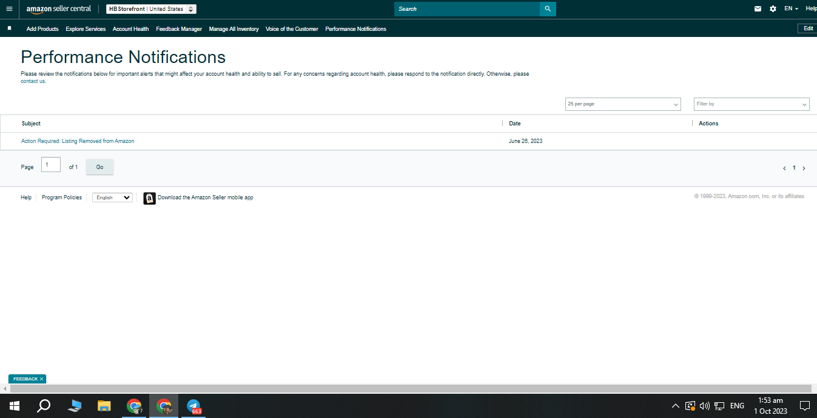Open the Windows Start menu
The height and width of the screenshot is (418, 817).
pos(14,406)
